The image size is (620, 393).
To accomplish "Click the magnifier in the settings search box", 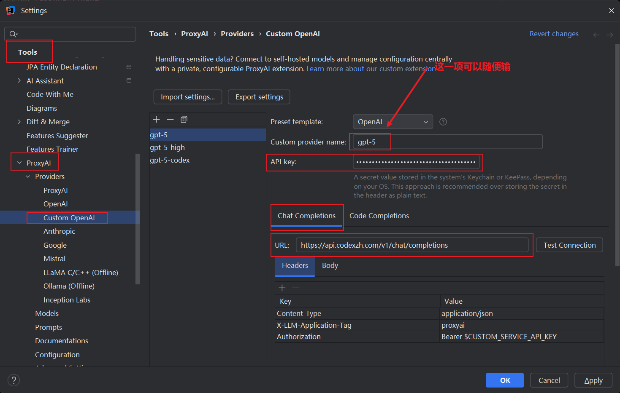I will click(x=13, y=34).
